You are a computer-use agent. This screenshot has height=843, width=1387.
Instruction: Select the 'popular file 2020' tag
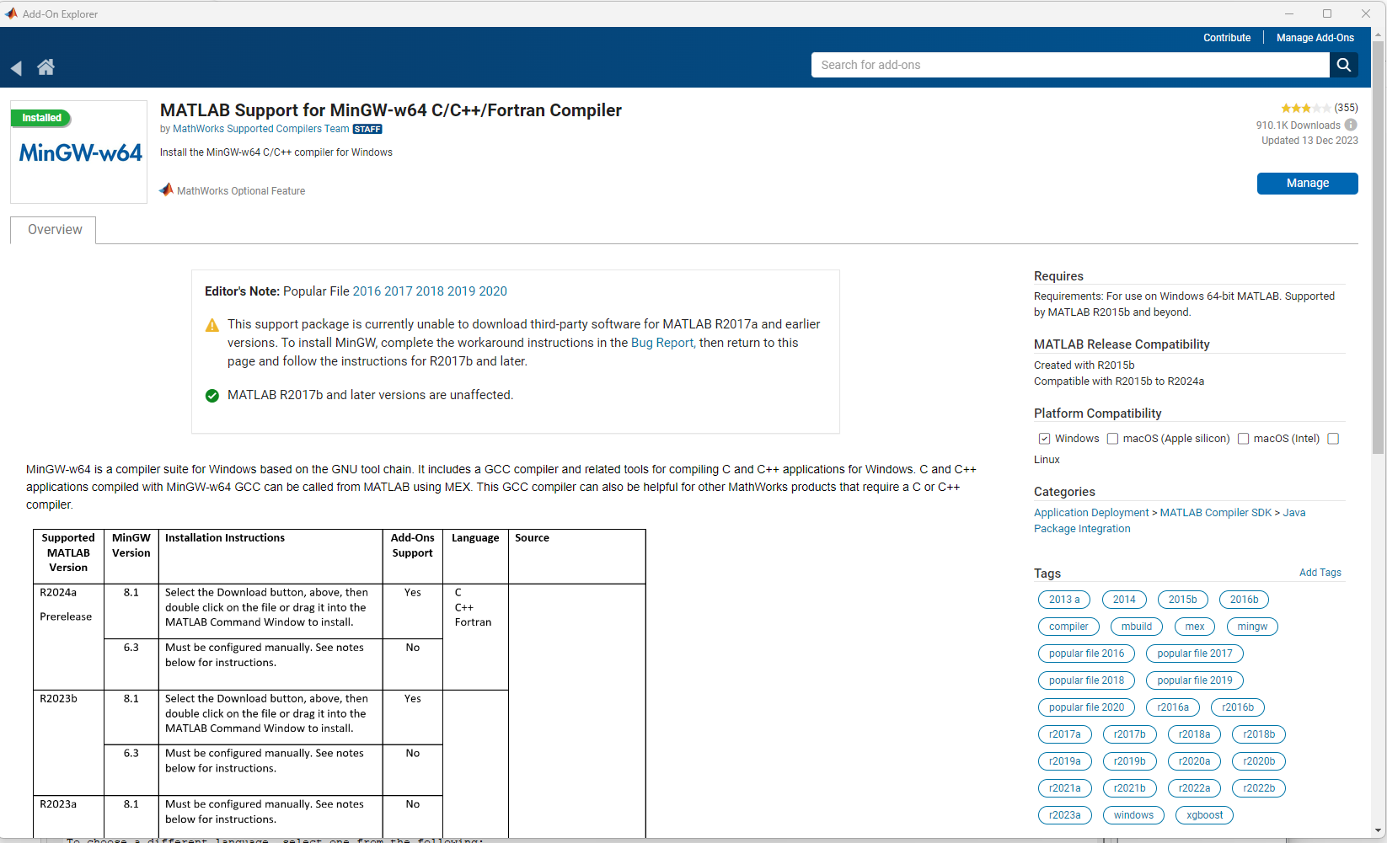coord(1086,707)
